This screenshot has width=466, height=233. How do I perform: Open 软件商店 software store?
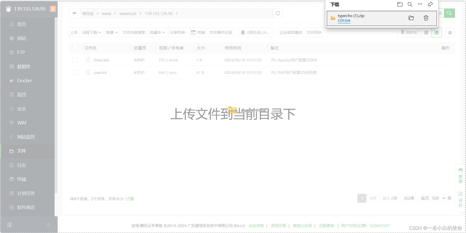(x=26, y=207)
